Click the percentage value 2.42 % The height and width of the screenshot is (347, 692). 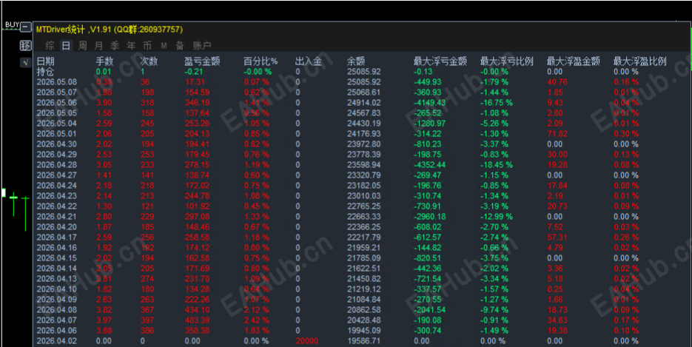click(256, 320)
